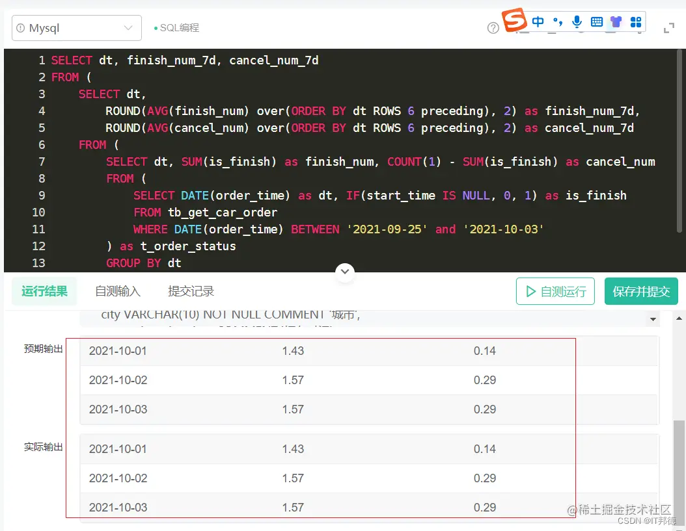Screen dimensions: 686x531
Task: Open the Mysql language dropdown
Action: [77, 28]
